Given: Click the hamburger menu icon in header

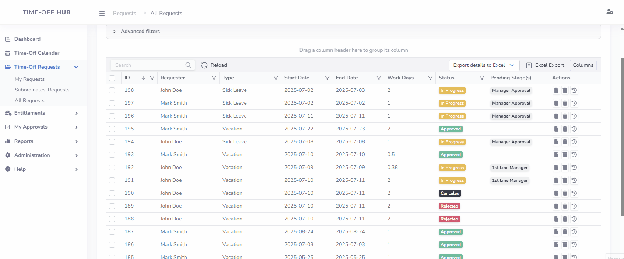Looking at the screenshot, I should click(x=102, y=14).
